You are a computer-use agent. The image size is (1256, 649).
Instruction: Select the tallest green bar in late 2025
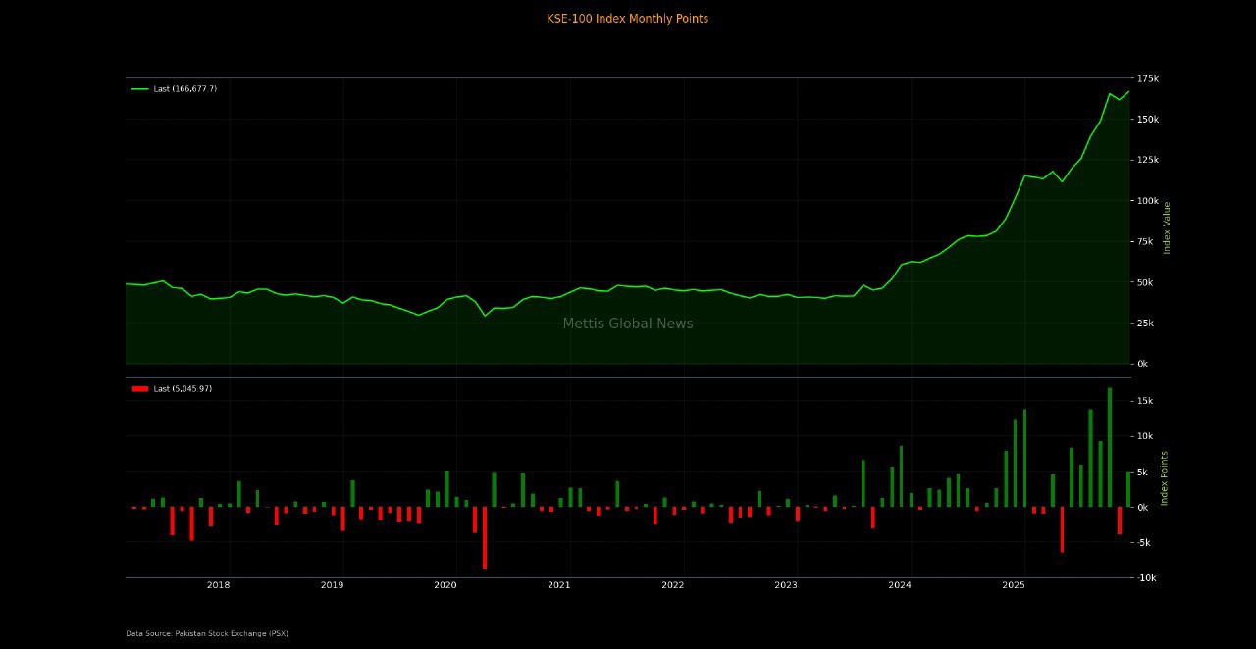tap(1110, 448)
